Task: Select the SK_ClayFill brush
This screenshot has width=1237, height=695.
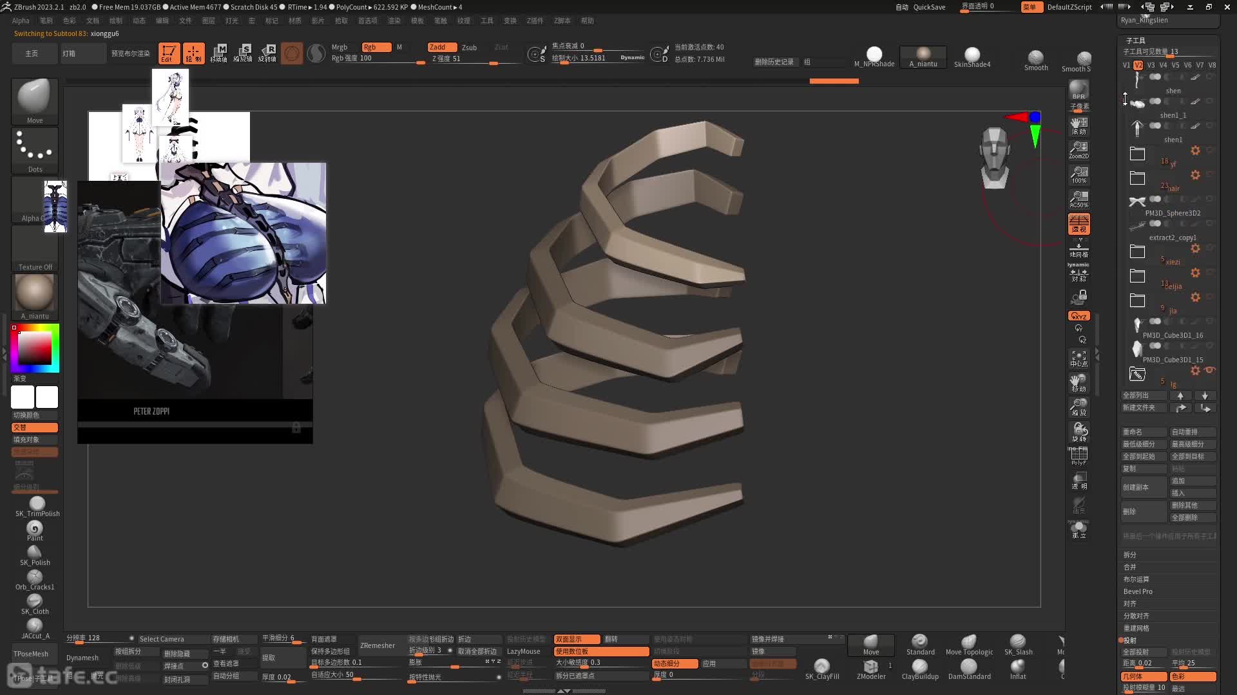Action: point(822,669)
